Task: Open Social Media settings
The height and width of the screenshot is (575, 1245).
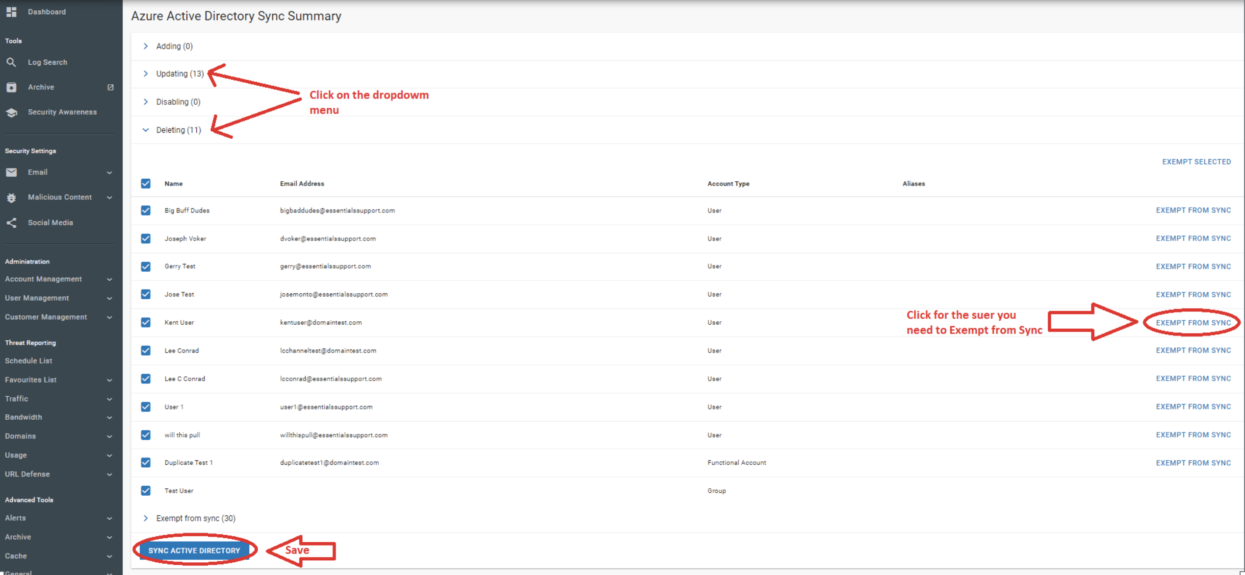Action: click(x=51, y=223)
